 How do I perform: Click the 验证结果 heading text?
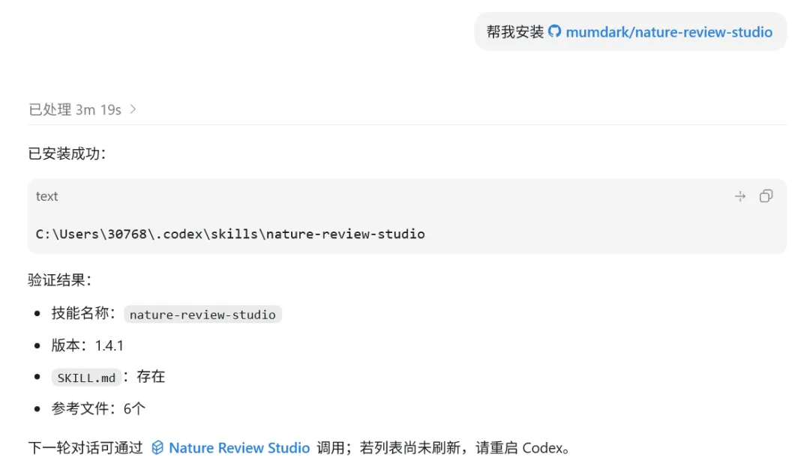60,279
